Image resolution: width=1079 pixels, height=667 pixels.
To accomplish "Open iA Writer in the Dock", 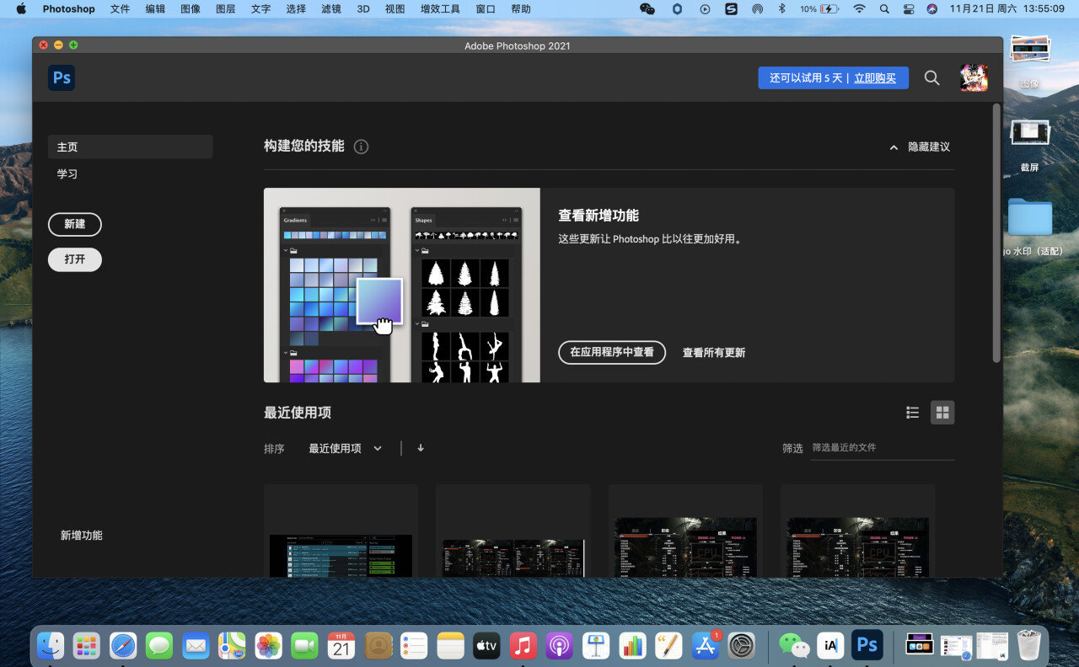I will coord(830,646).
